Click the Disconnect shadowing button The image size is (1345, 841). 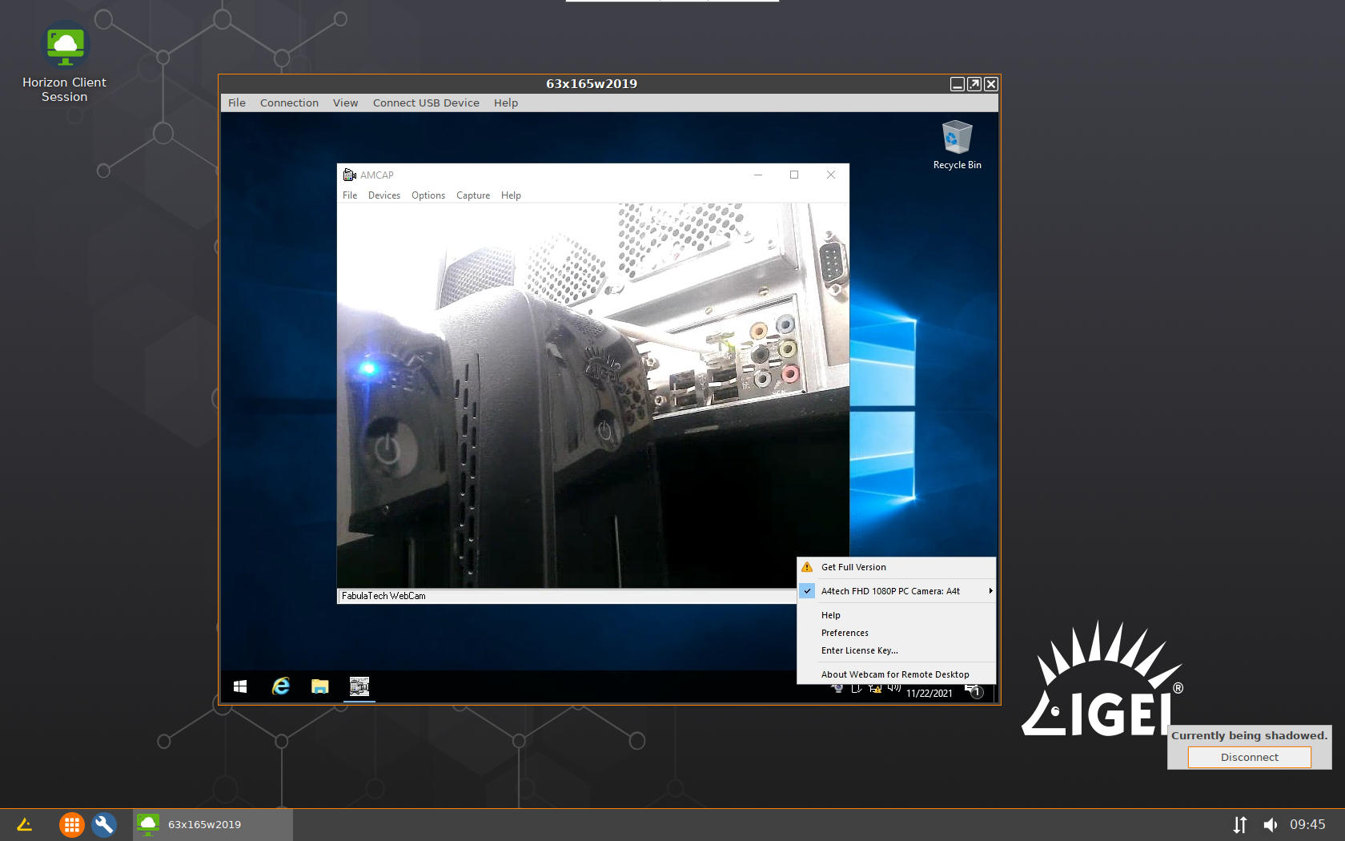coord(1249,757)
